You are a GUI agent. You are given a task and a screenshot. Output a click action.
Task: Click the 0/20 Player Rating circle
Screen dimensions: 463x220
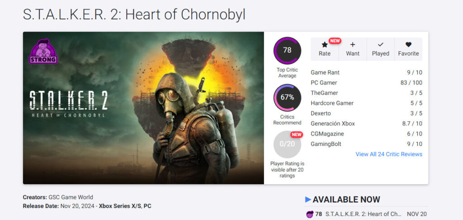coord(287,144)
